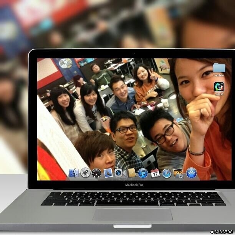The width and height of the screenshot is (235, 235).
Task: Open Finder from the Dock
Action: tap(74, 173)
